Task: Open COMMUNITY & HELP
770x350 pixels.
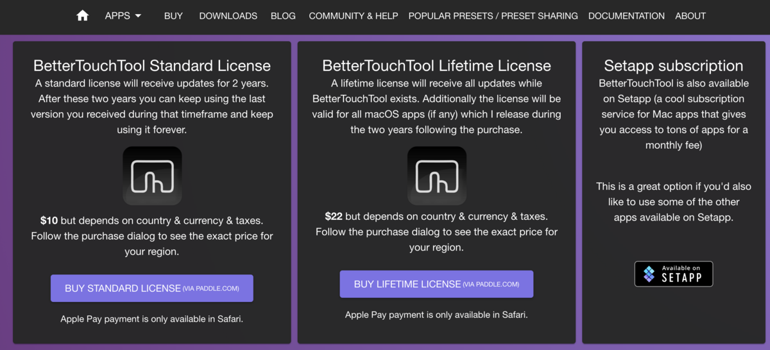Action: click(x=354, y=15)
